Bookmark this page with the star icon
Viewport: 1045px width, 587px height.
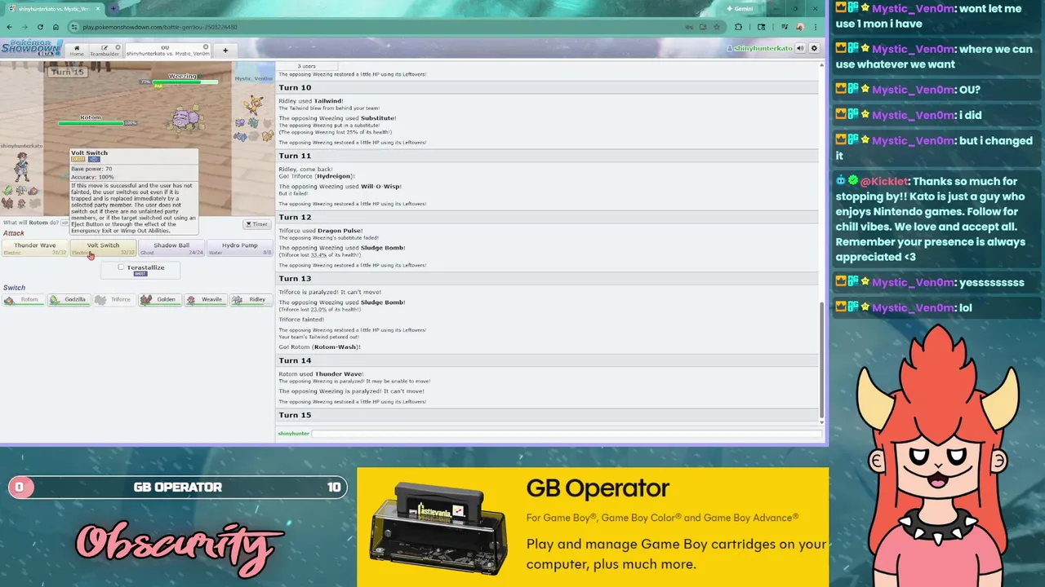[715, 27]
